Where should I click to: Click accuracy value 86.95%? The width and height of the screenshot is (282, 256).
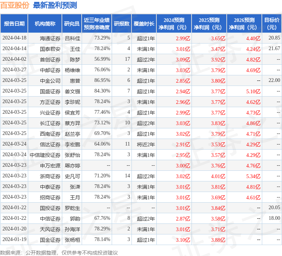pos(102,80)
